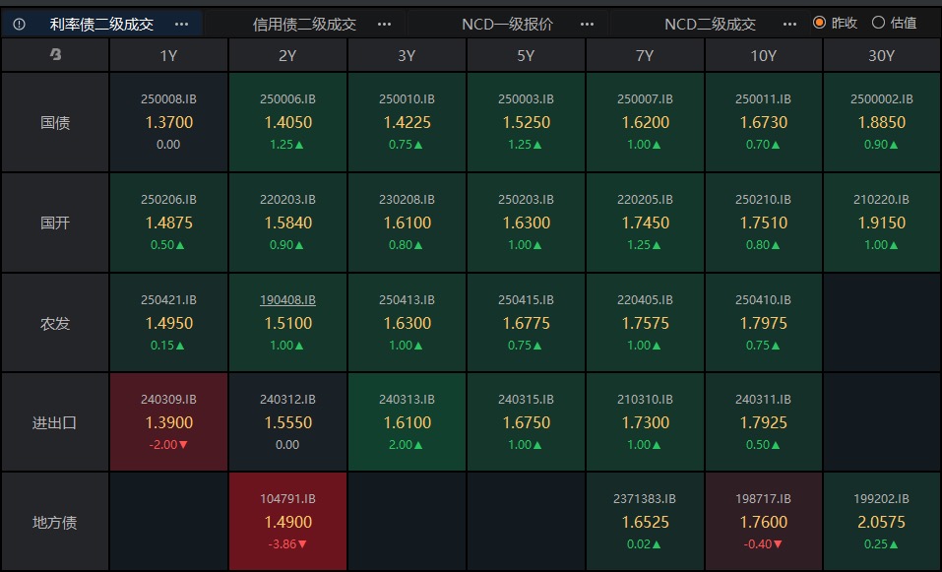
Task: Click bond code 220205.IB
Action: (645, 200)
